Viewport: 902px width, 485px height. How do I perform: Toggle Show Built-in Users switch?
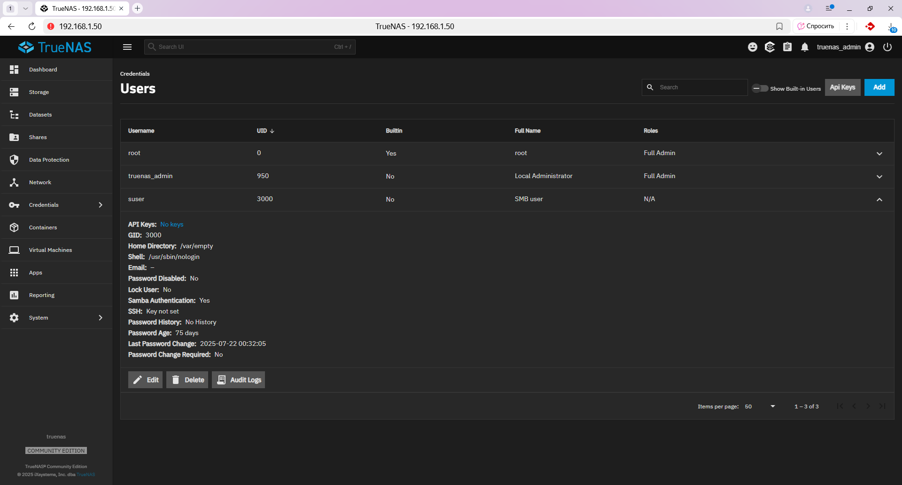760,88
